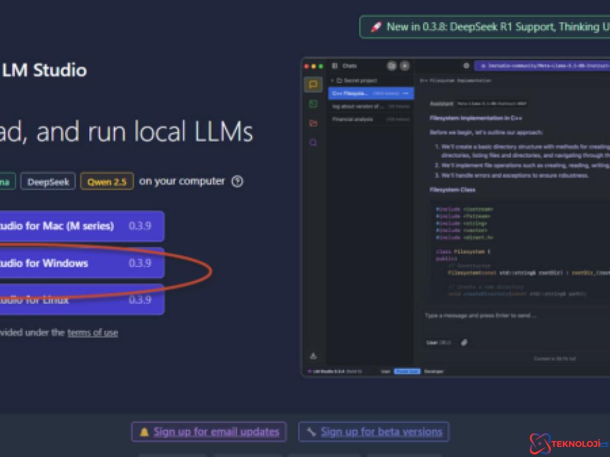Viewport: 610px width, 457px height.
Task: Click the purple Discover search icon
Action: pos(313,143)
